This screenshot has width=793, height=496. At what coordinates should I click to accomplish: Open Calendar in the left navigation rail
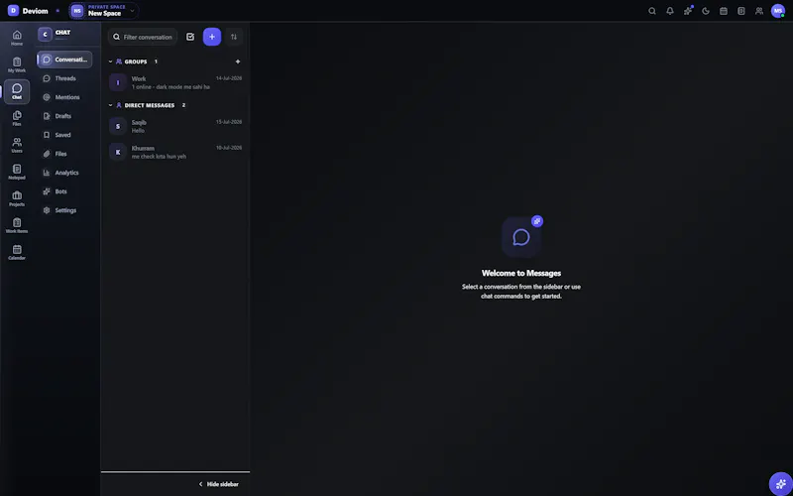coord(17,253)
